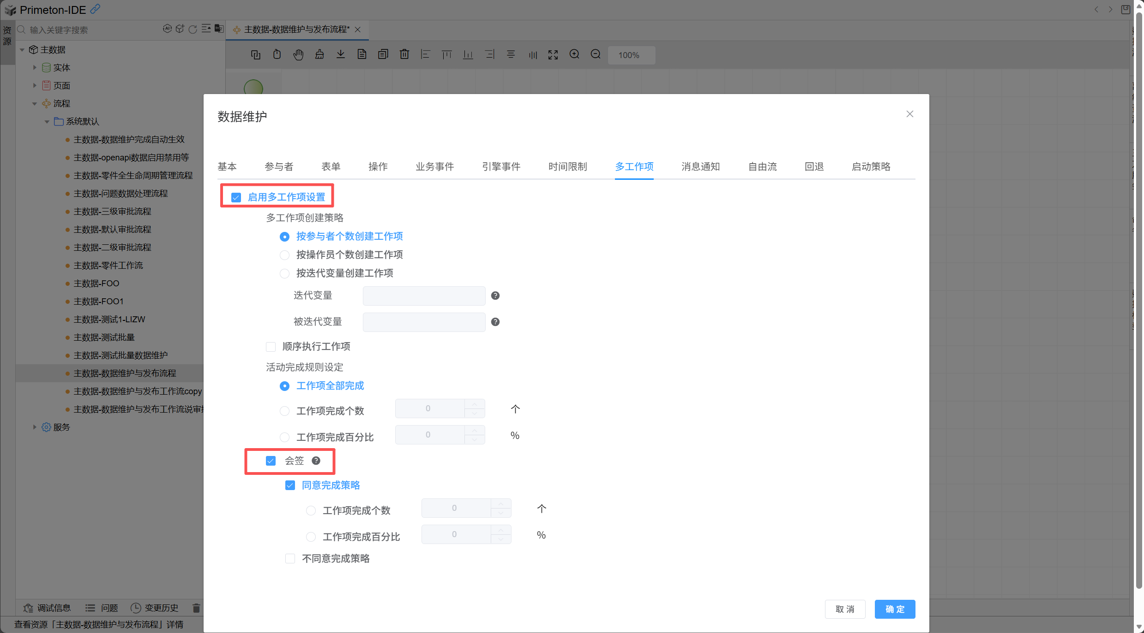1144x633 pixels.
Task: Enable 顺序执行工作项 checkbox
Action: (x=271, y=347)
